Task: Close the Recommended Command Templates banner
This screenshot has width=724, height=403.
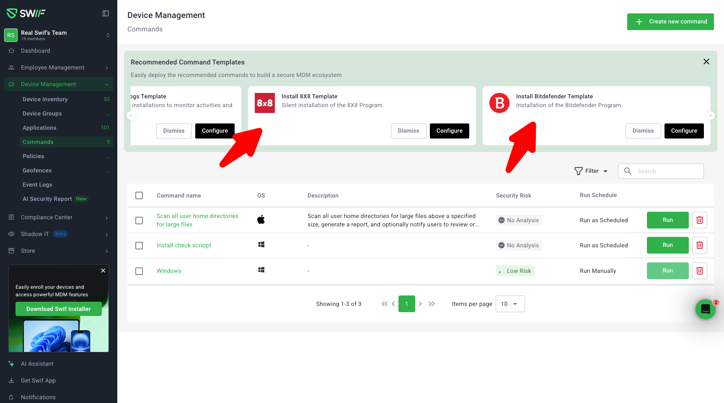Action: (x=706, y=62)
